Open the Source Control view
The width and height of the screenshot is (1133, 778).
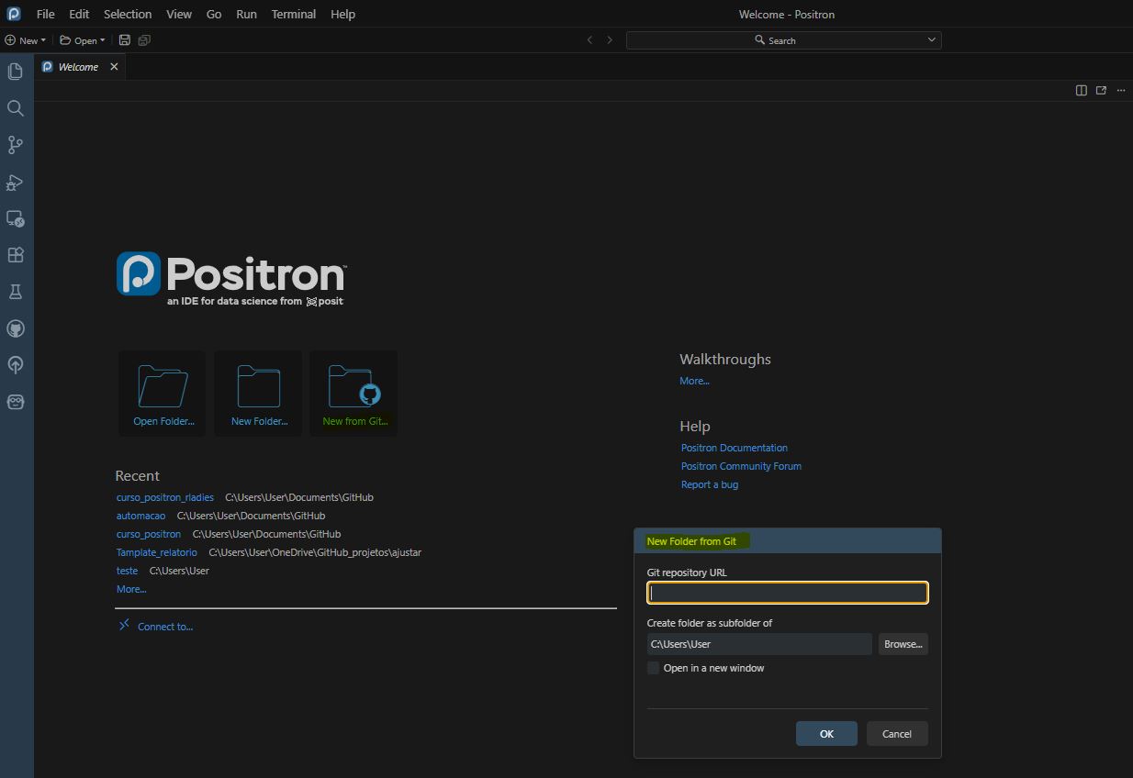(15, 145)
